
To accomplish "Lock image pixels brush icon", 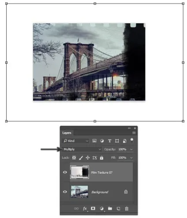I will tap(81, 158).
